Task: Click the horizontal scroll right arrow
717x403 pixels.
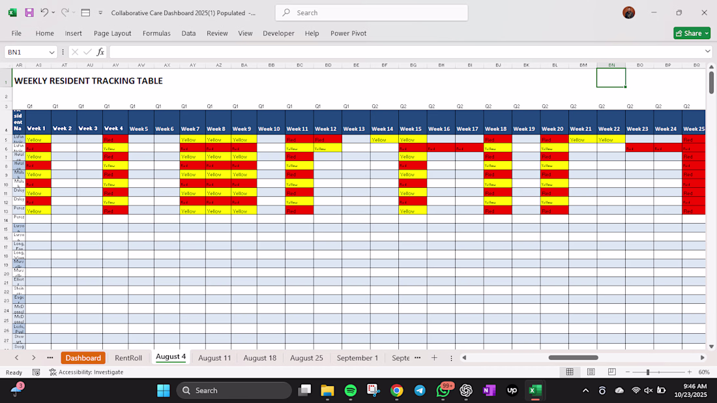Action: coord(703,358)
